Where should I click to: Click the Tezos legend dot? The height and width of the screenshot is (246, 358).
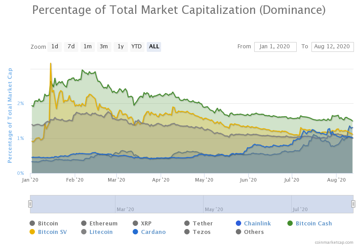point(187,232)
